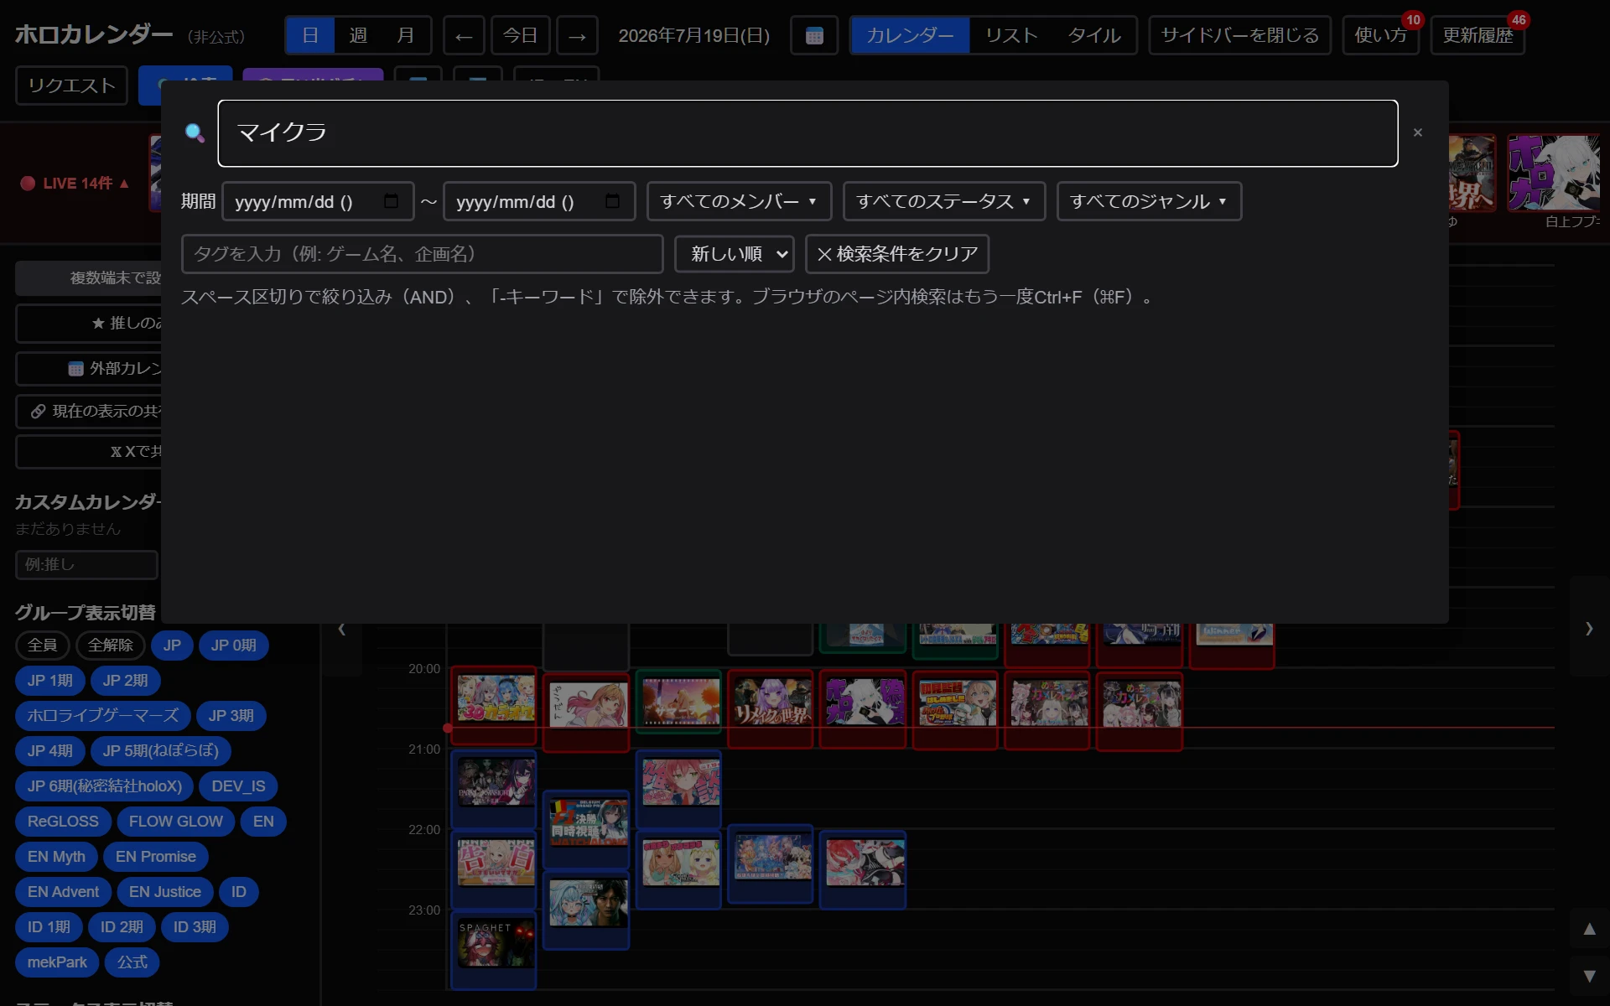
Task: Toggle the EN Advent group chip
Action: tap(63, 892)
